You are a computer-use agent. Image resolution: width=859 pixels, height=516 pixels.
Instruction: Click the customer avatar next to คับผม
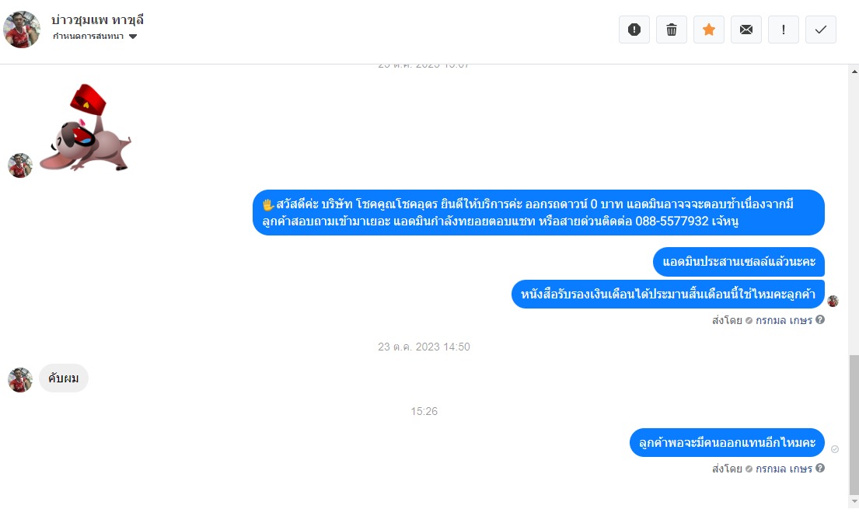pos(20,379)
